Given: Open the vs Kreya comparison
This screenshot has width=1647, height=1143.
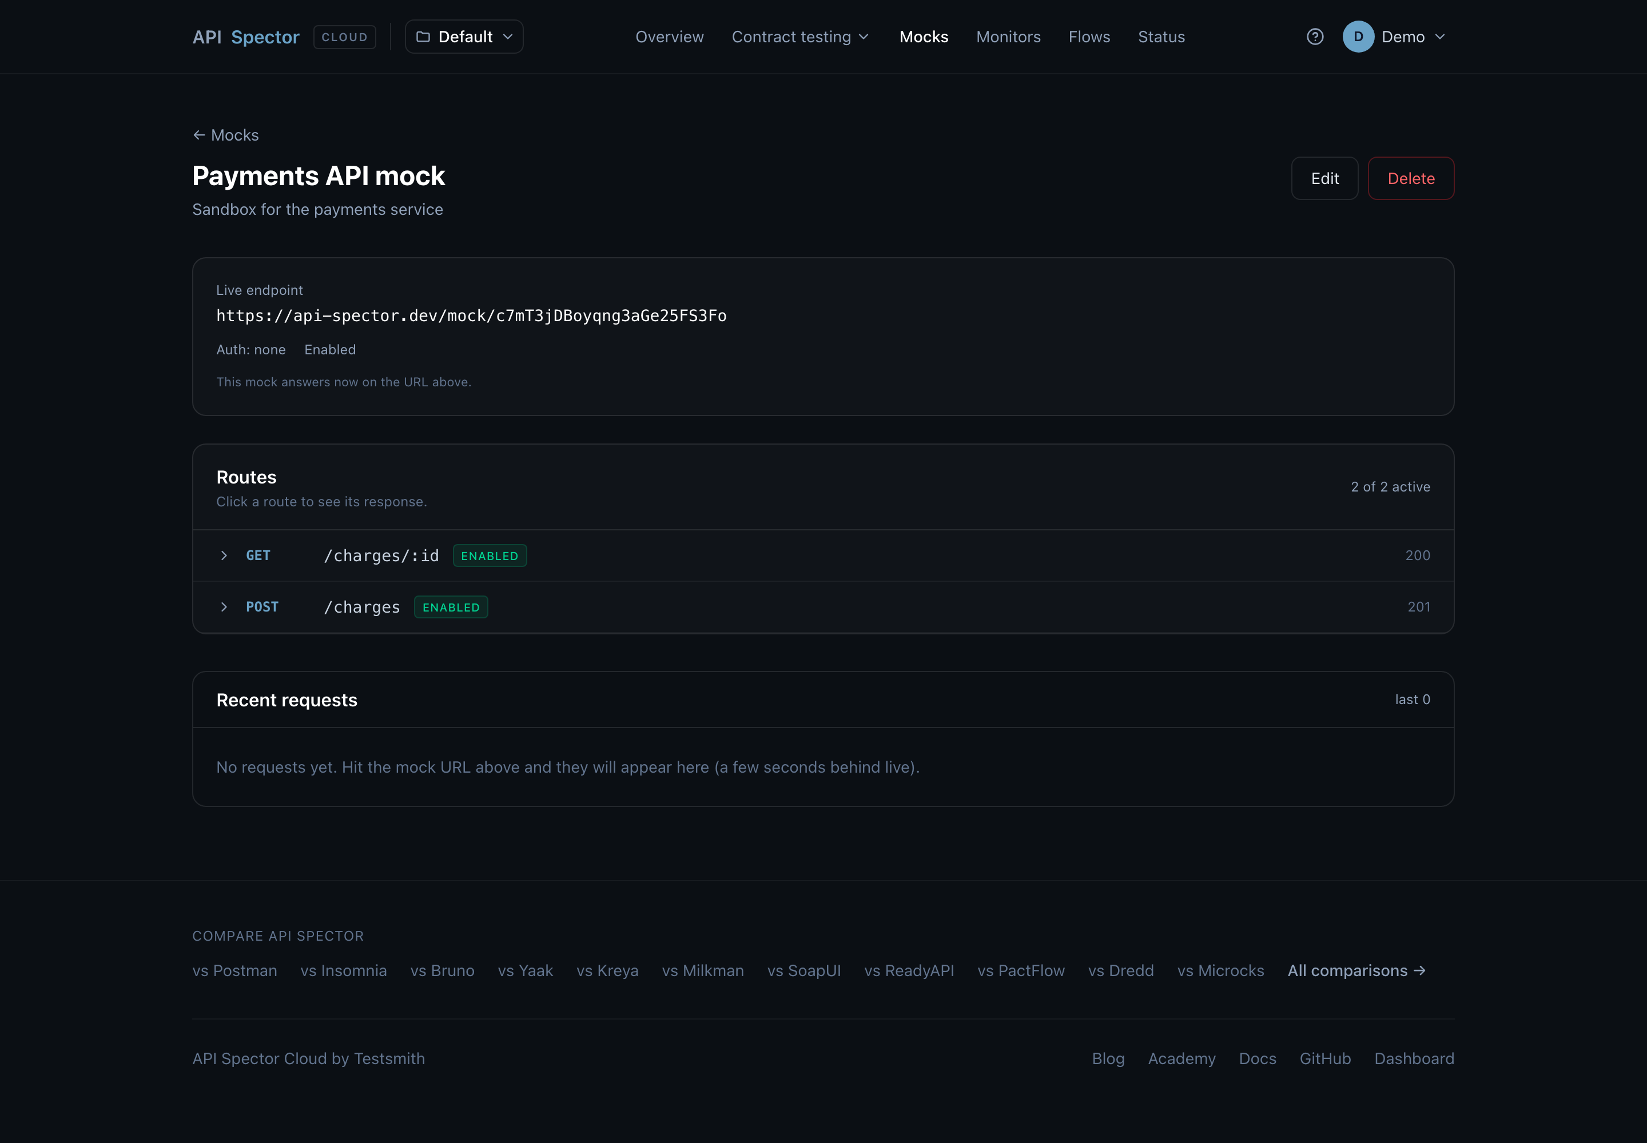Looking at the screenshot, I should (608, 970).
